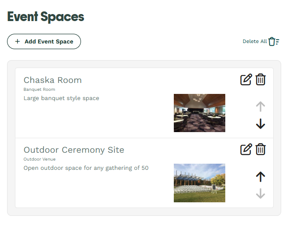Move Outdoor Ceremony Site up
Screen dimensions: 286x226
pyautogui.click(x=260, y=177)
